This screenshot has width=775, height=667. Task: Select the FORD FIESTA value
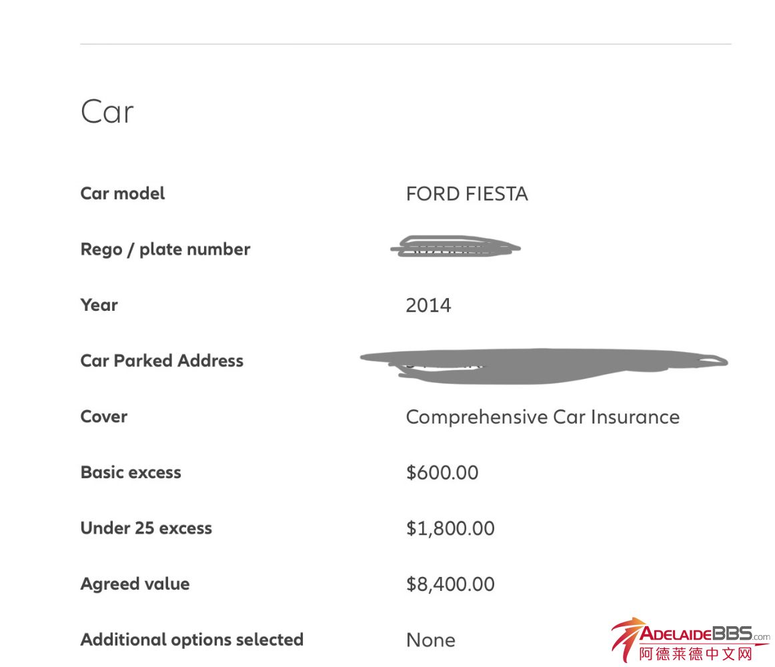[x=466, y=194]
